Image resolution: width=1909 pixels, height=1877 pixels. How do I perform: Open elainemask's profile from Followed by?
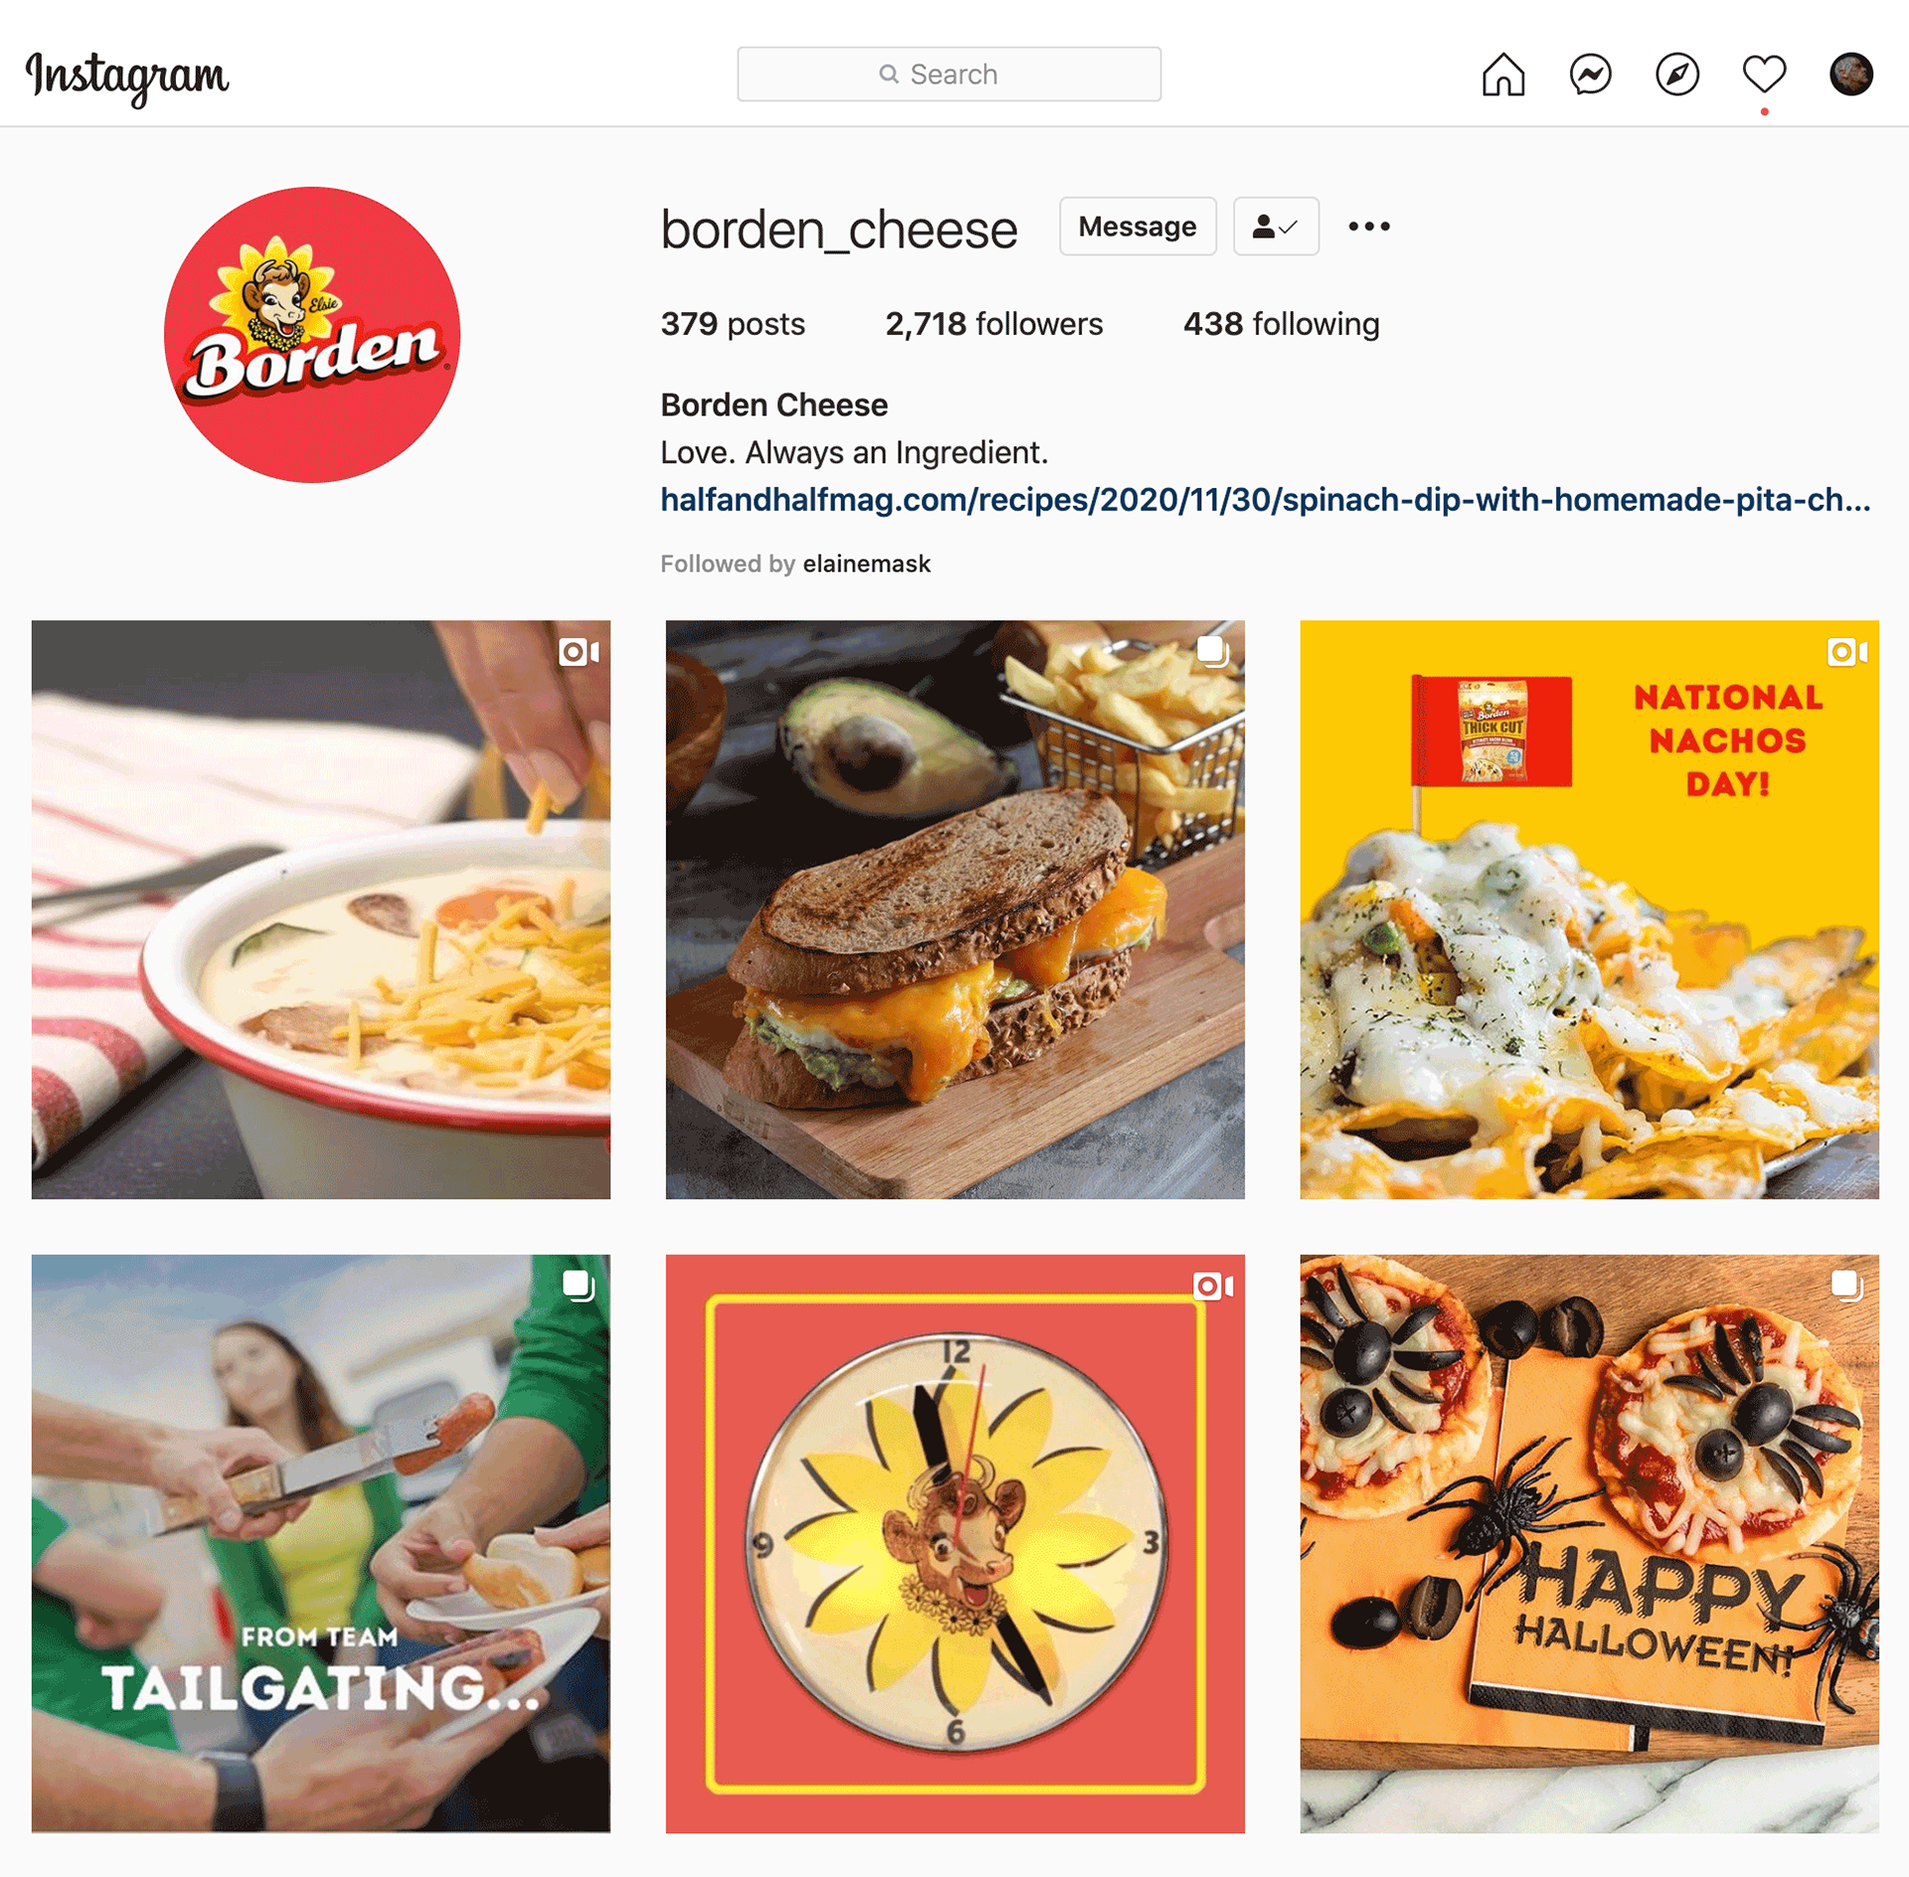866,564
